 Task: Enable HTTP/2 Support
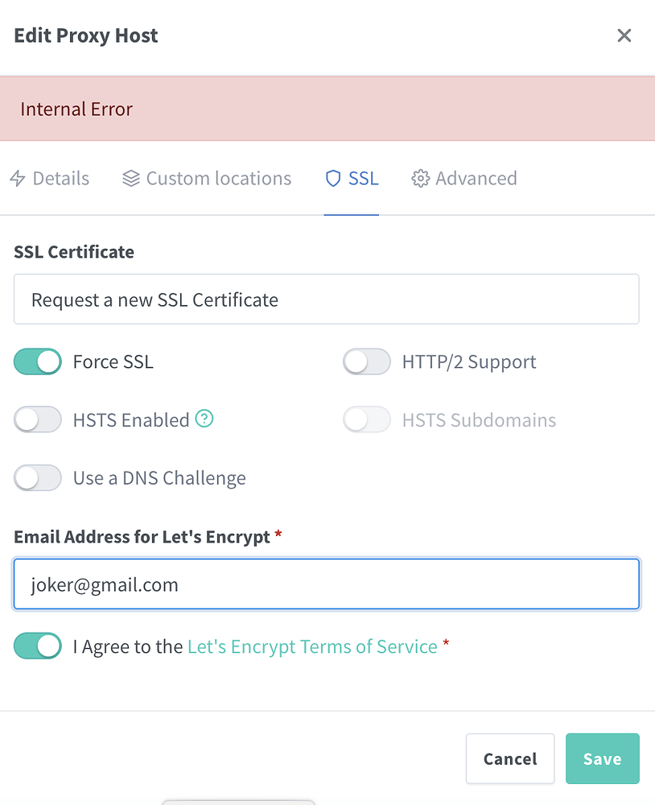click(x=366, y=361)
